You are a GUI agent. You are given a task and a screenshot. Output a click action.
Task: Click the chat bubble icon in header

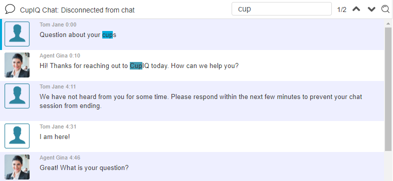click(10, 9)
